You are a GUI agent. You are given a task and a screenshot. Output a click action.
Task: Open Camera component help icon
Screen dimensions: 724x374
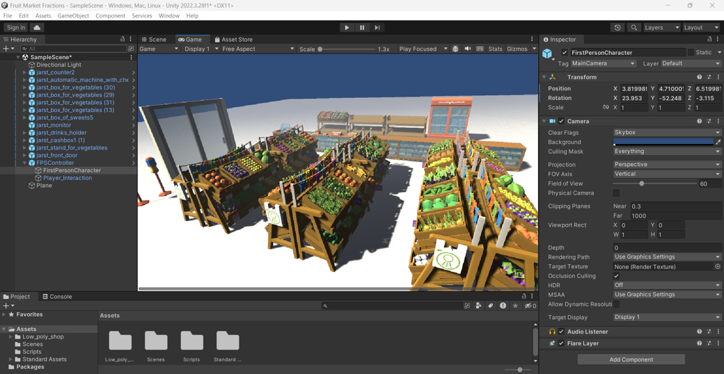[x=699, y=121]
